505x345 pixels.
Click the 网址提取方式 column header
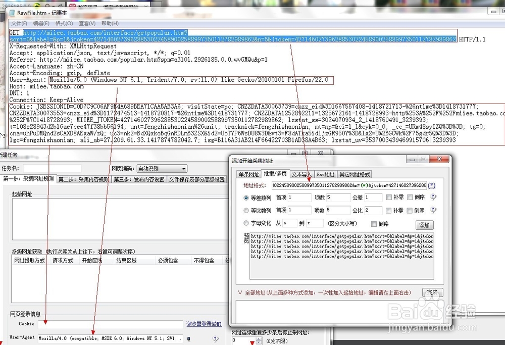(x=29, y=260)
